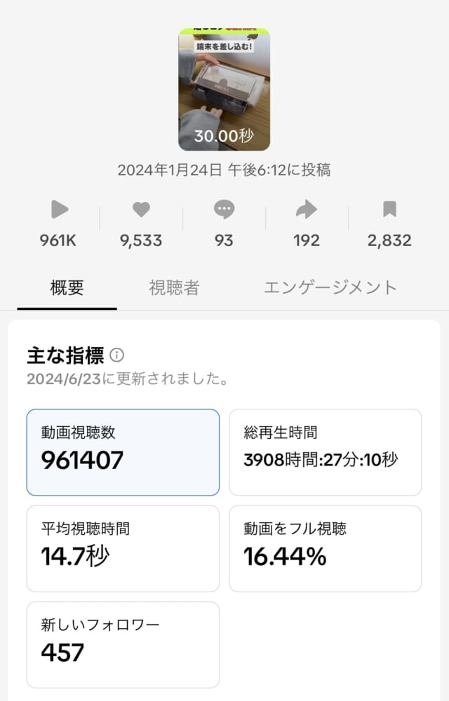Click the 192 shares count

[307, 240]
